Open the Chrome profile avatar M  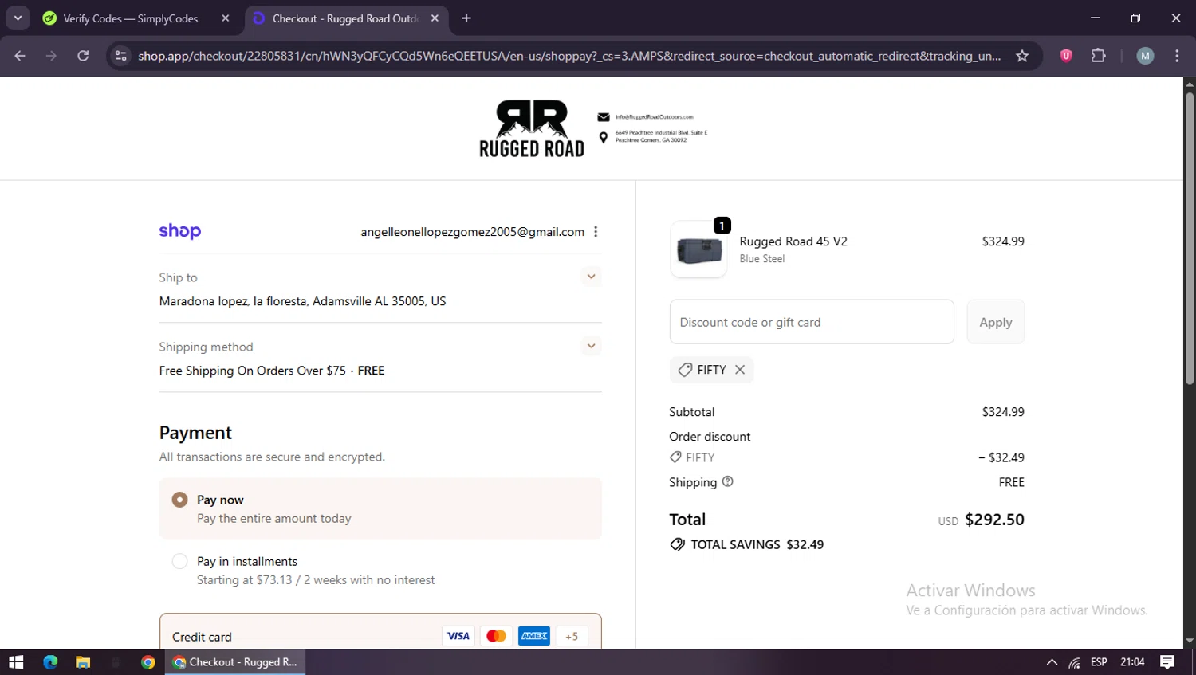click(1145, 56)
